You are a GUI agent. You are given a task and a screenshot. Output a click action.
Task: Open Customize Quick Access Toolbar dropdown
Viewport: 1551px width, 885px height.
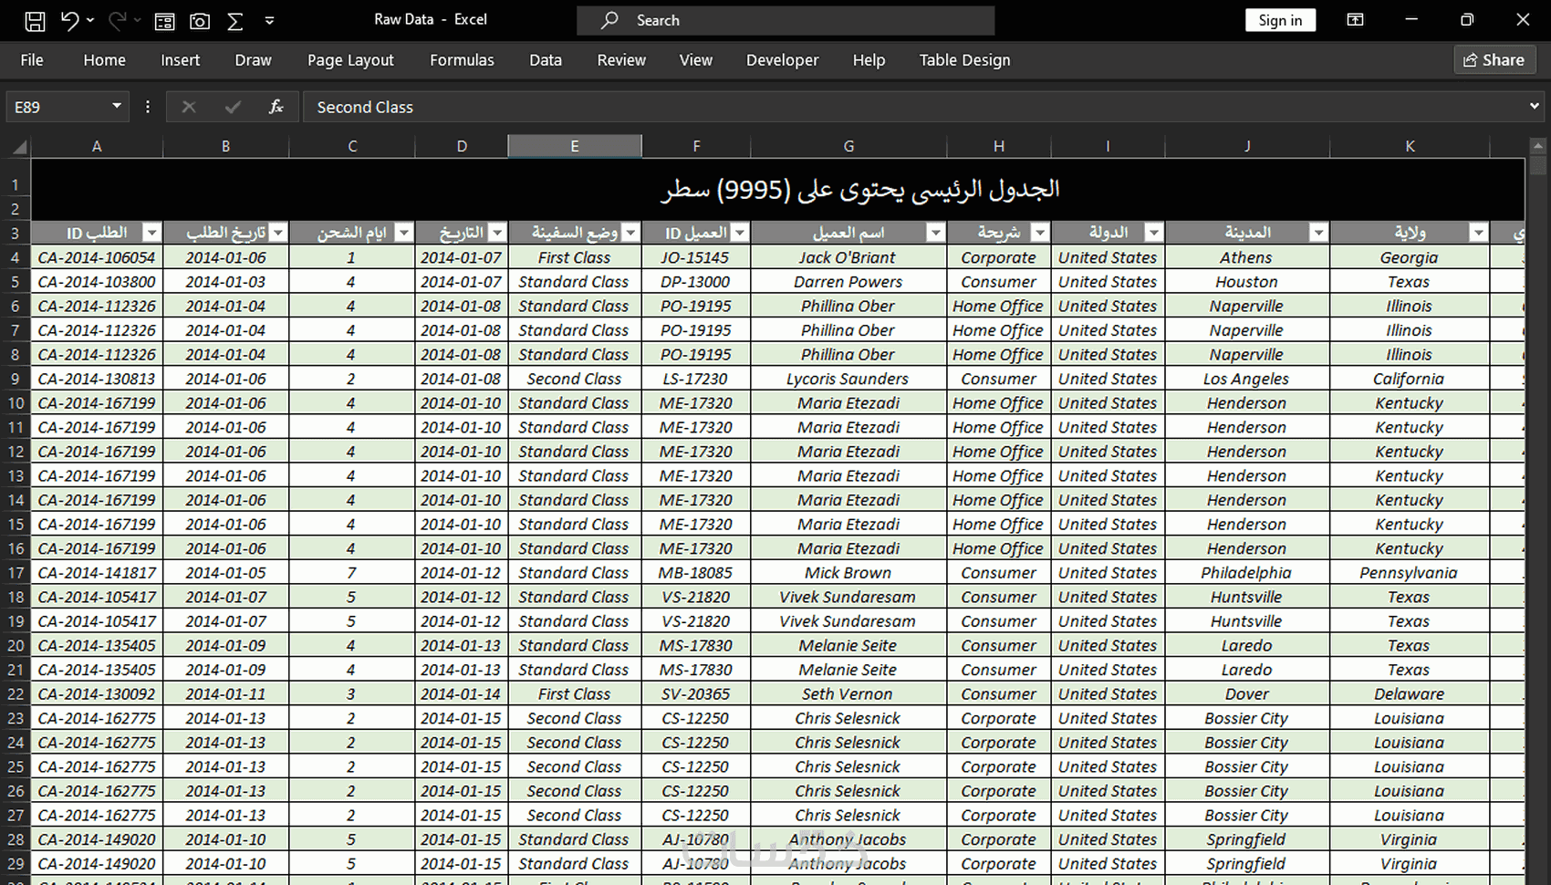[x=269, y=20]
